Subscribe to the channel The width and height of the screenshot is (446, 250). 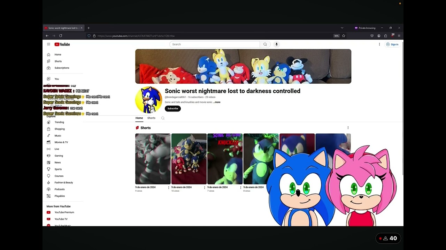(x=173, y=108)
